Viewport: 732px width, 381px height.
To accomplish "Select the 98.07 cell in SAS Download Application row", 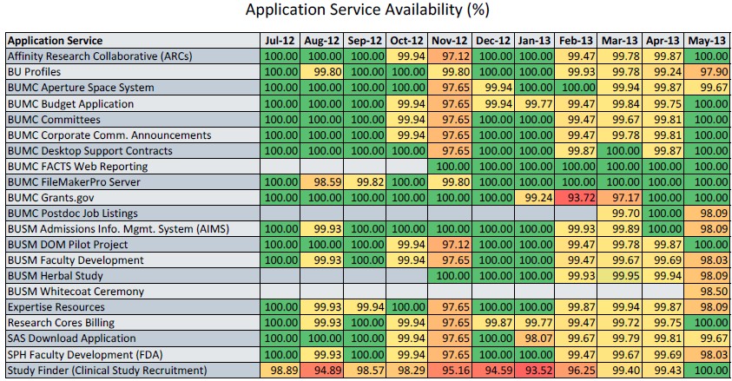I will point(534,338).
